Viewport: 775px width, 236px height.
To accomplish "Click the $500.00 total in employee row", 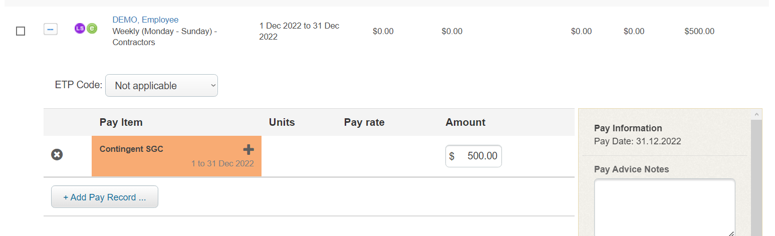I will 699,31.
